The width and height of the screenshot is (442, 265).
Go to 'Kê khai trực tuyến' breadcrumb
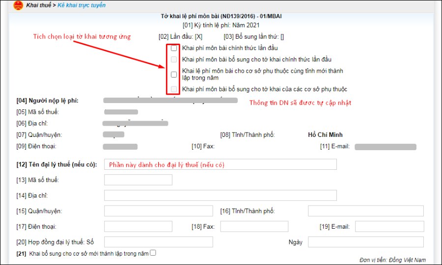point(82,5)
